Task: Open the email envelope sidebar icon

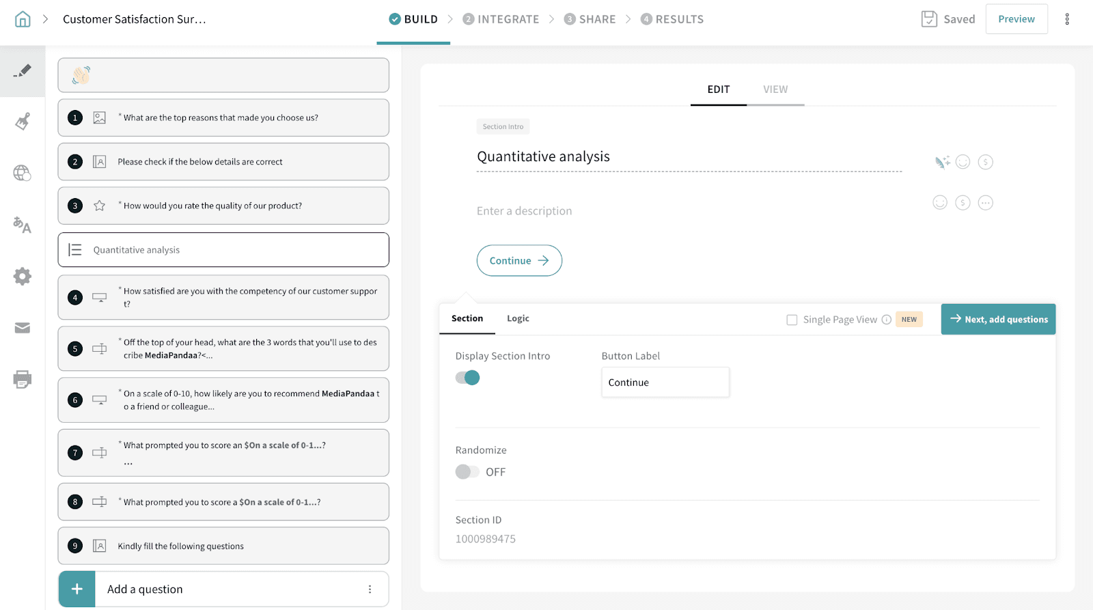Action: [x=23, y=328]
